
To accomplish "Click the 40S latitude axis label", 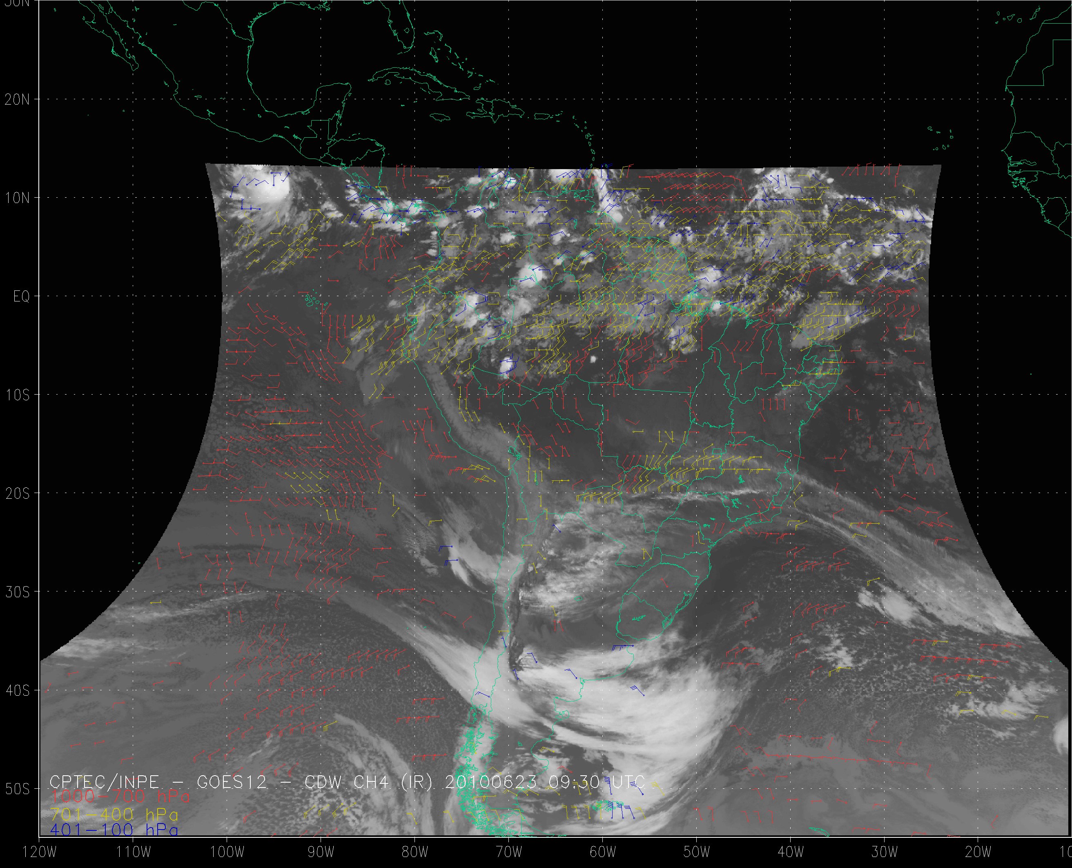I will (17, 690).
